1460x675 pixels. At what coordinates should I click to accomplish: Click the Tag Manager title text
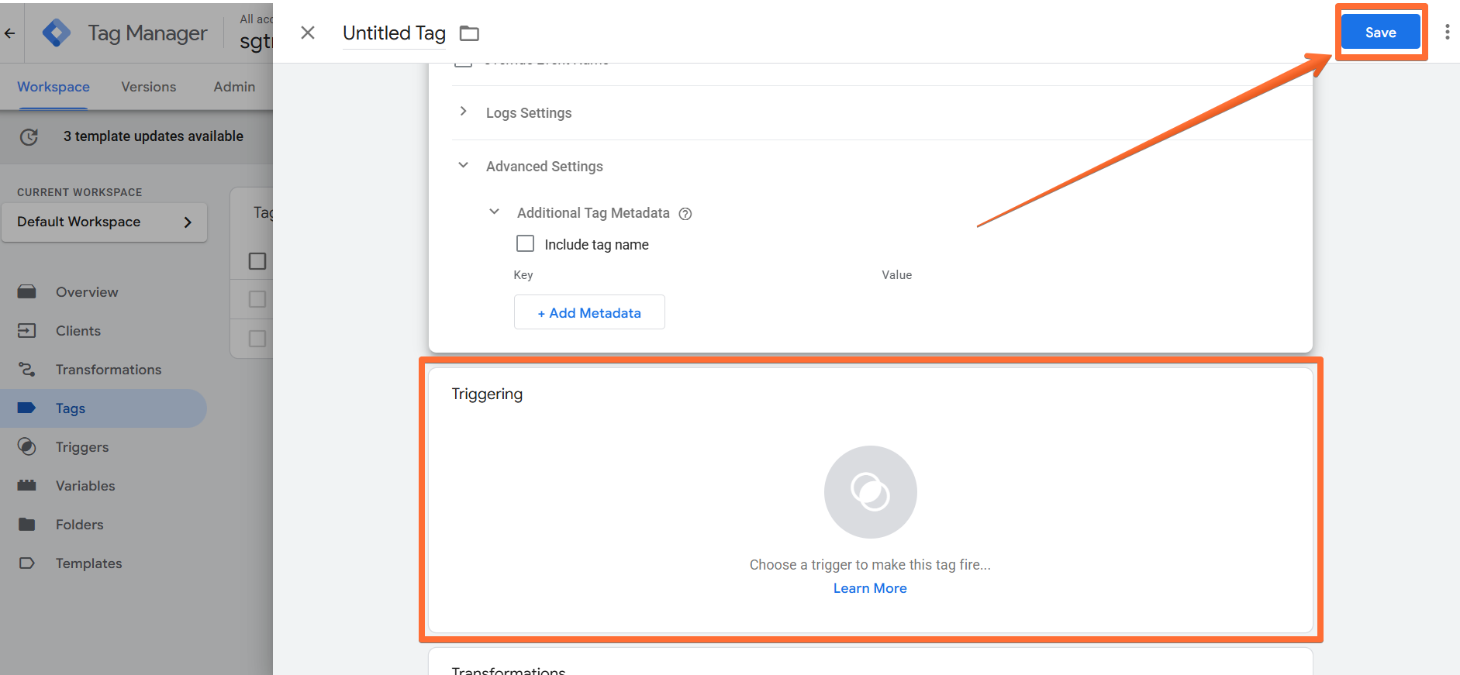(147, 33)
